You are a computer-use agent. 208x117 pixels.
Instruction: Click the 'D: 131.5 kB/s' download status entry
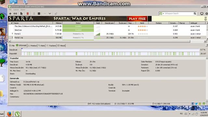click(x=124, y=104)
